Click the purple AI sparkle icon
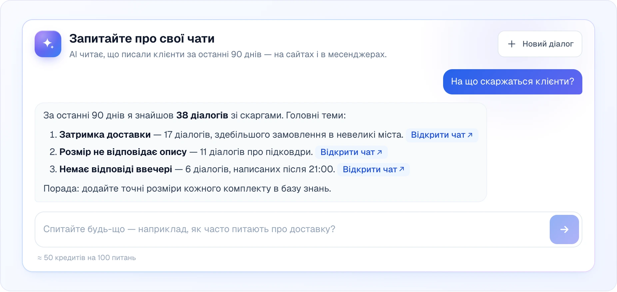The height and width of the screenshot is (292, 617). click(48, 44)
